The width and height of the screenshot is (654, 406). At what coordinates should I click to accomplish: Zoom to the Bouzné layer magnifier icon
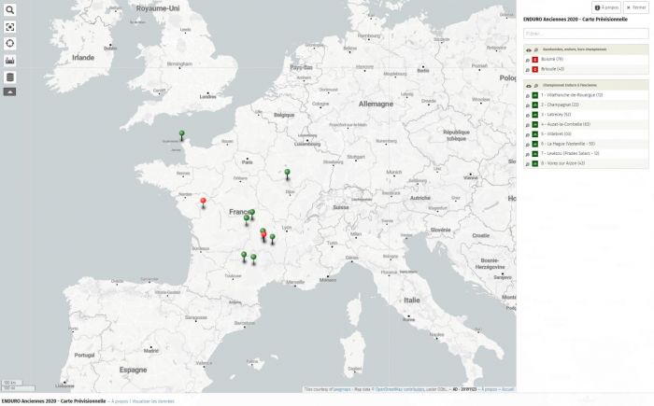click(x=528, y=59)
